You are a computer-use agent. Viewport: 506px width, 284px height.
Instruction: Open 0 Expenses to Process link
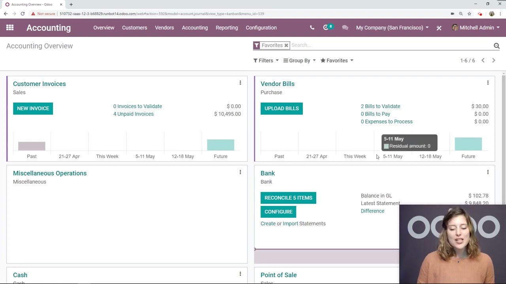[x=387, y=121]
